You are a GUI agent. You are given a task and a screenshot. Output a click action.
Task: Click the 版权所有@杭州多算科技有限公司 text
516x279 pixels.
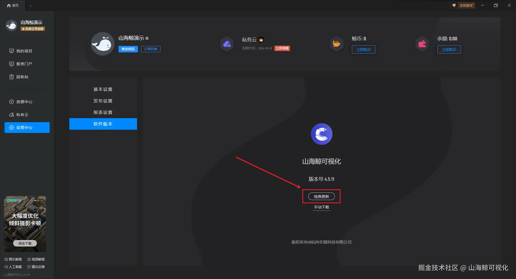click(321, 242)
